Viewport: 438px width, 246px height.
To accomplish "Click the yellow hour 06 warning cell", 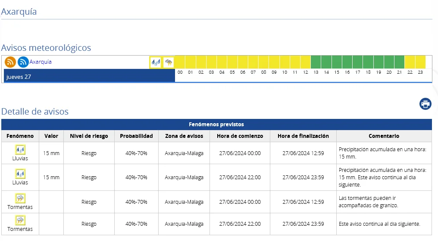I will (x=243, y=62).
